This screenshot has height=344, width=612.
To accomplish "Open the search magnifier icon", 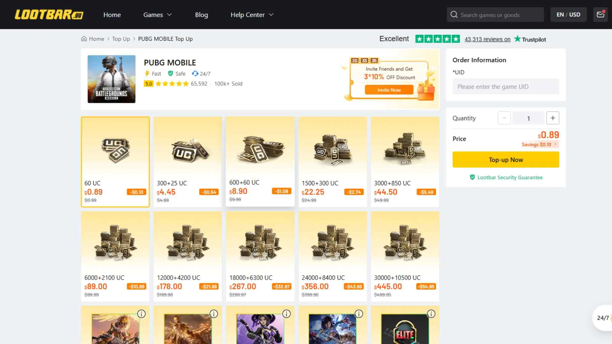I will click(454, 14).
